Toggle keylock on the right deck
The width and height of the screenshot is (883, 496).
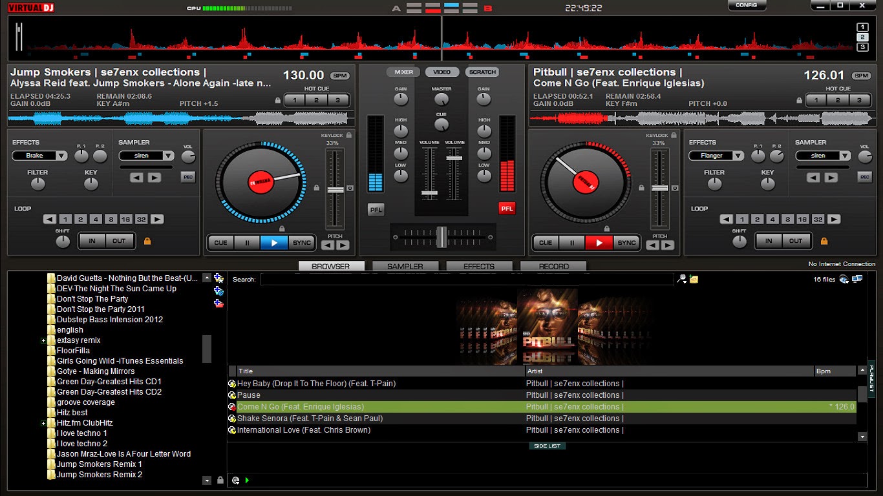click(x=674, y=135)
